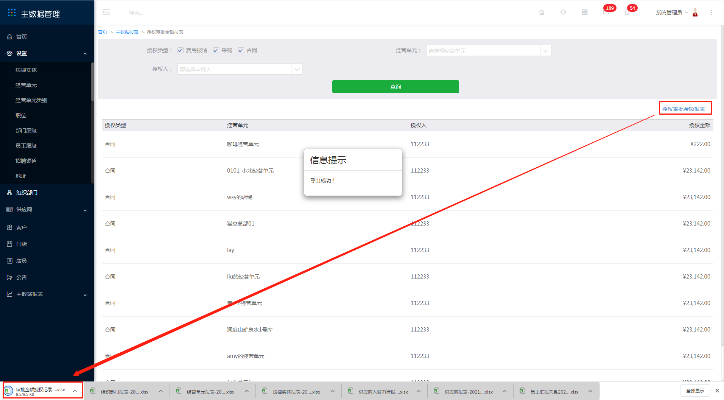724x400 pixels.
Task: Click 首页 breadcrumb link
Action: coord(103,32)
